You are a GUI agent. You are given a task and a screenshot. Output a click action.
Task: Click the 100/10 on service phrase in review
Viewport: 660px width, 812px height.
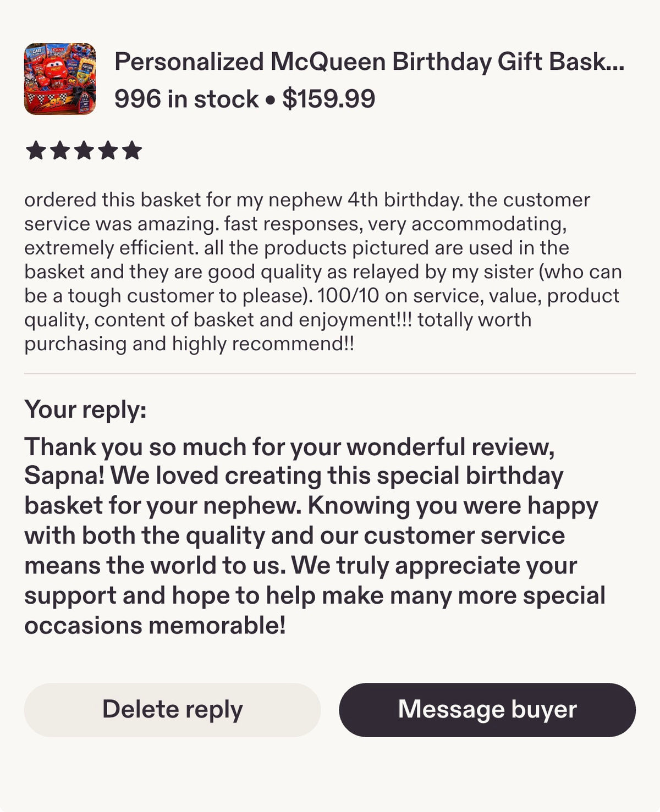point(389,296)
